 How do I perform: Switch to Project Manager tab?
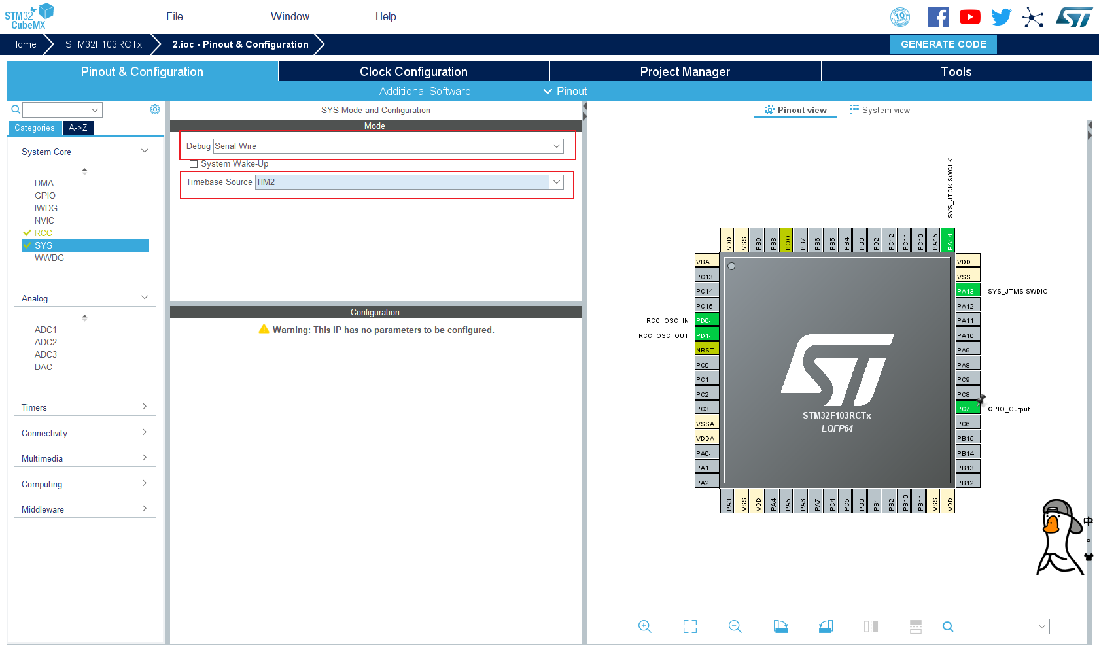[x=685, y=71]
